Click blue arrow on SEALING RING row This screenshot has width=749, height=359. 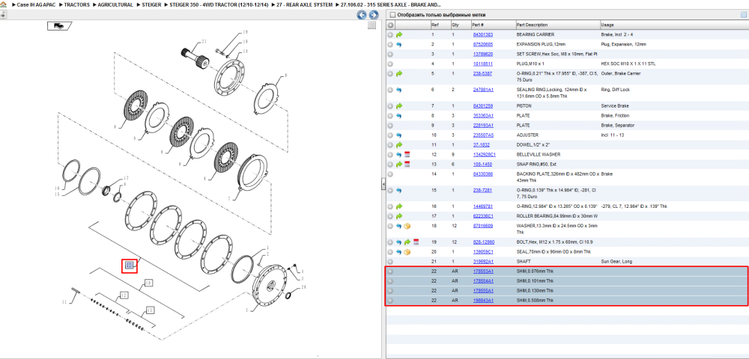pyautogui.click(x=399, y=90)
